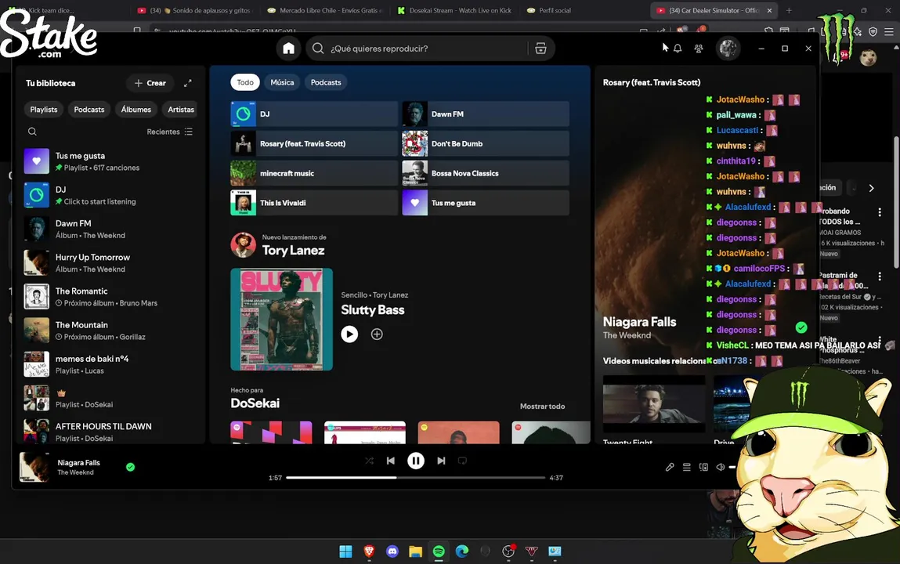Select Podcasts filter in home feed
900x564 pixels.
(x=325, y=82)
